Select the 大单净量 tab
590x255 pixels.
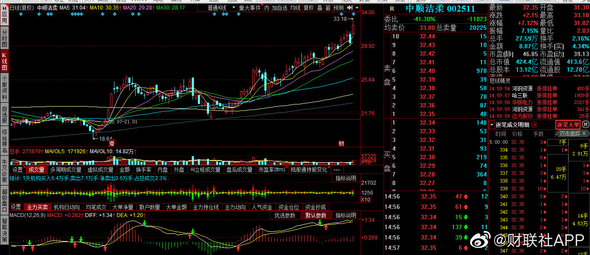coord(123,207)
